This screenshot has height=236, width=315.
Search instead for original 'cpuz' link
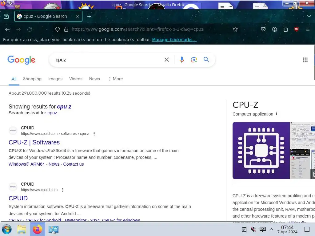[x=52, y=113]
